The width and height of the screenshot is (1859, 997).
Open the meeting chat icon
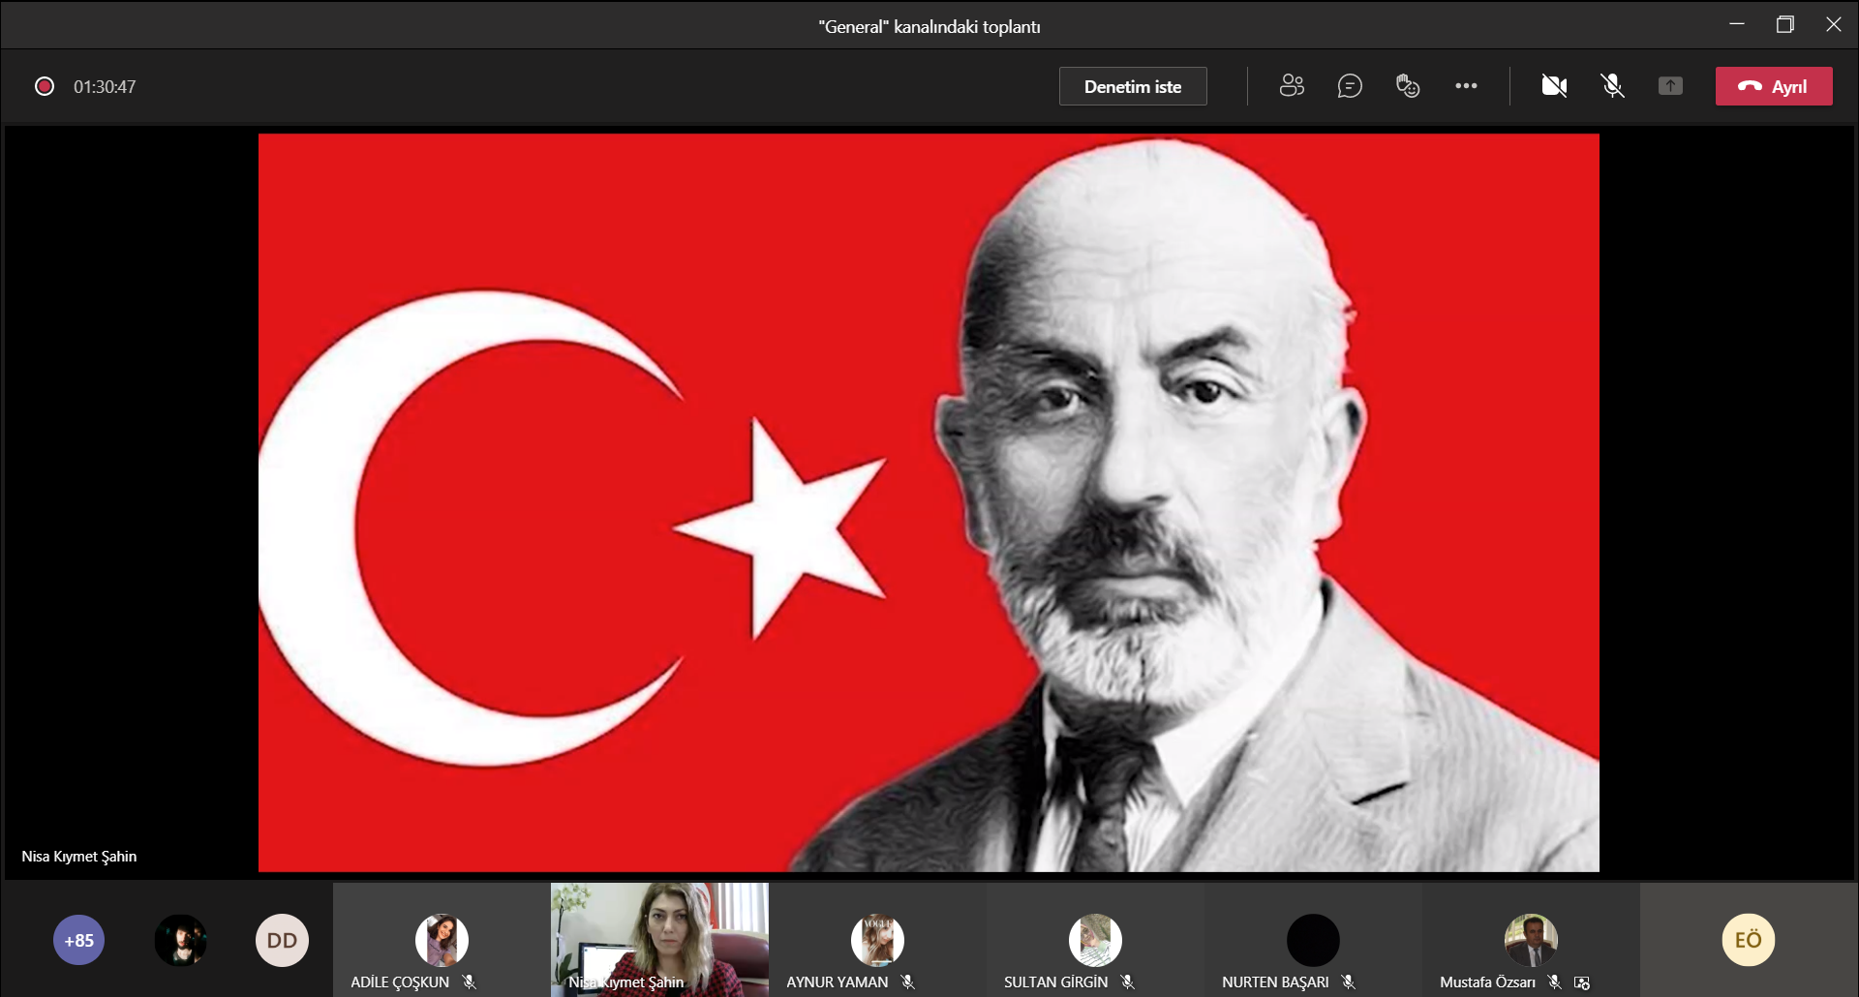click(x=1350, y=86)
